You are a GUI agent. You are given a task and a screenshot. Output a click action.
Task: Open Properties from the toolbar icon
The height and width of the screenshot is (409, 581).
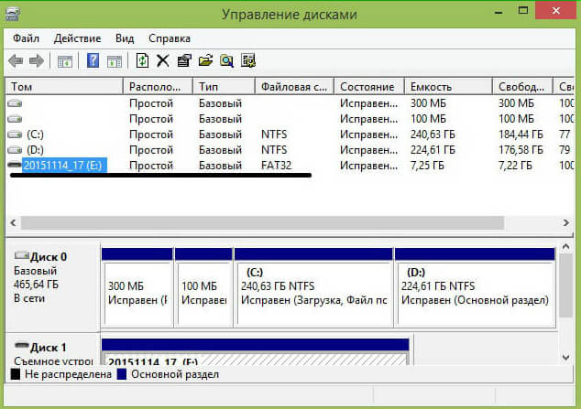(x=184, y=60)
